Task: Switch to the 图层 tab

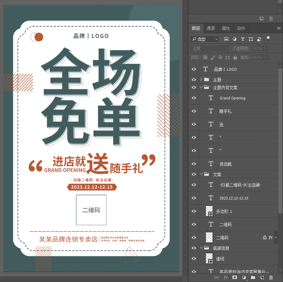Action: [196, 28]
